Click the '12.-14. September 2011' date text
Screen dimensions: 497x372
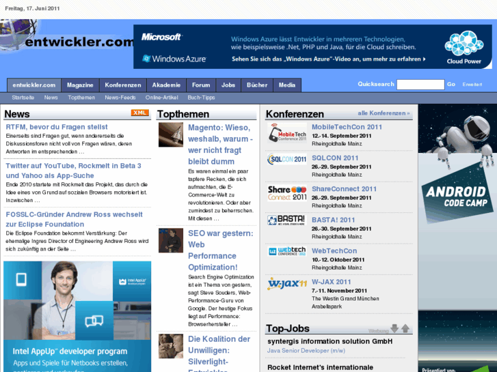point(341,136)
